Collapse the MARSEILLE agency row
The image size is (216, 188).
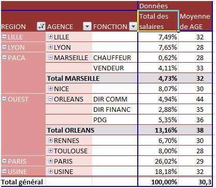click(50, 57)
